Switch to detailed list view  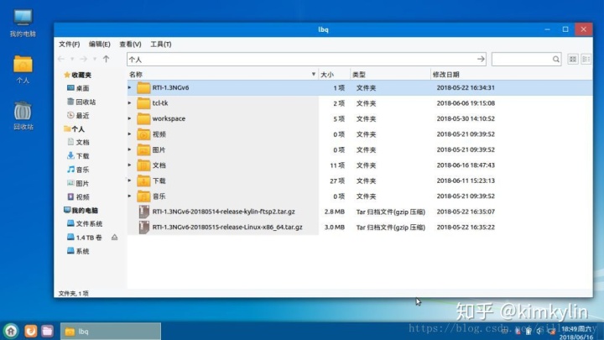586,59
